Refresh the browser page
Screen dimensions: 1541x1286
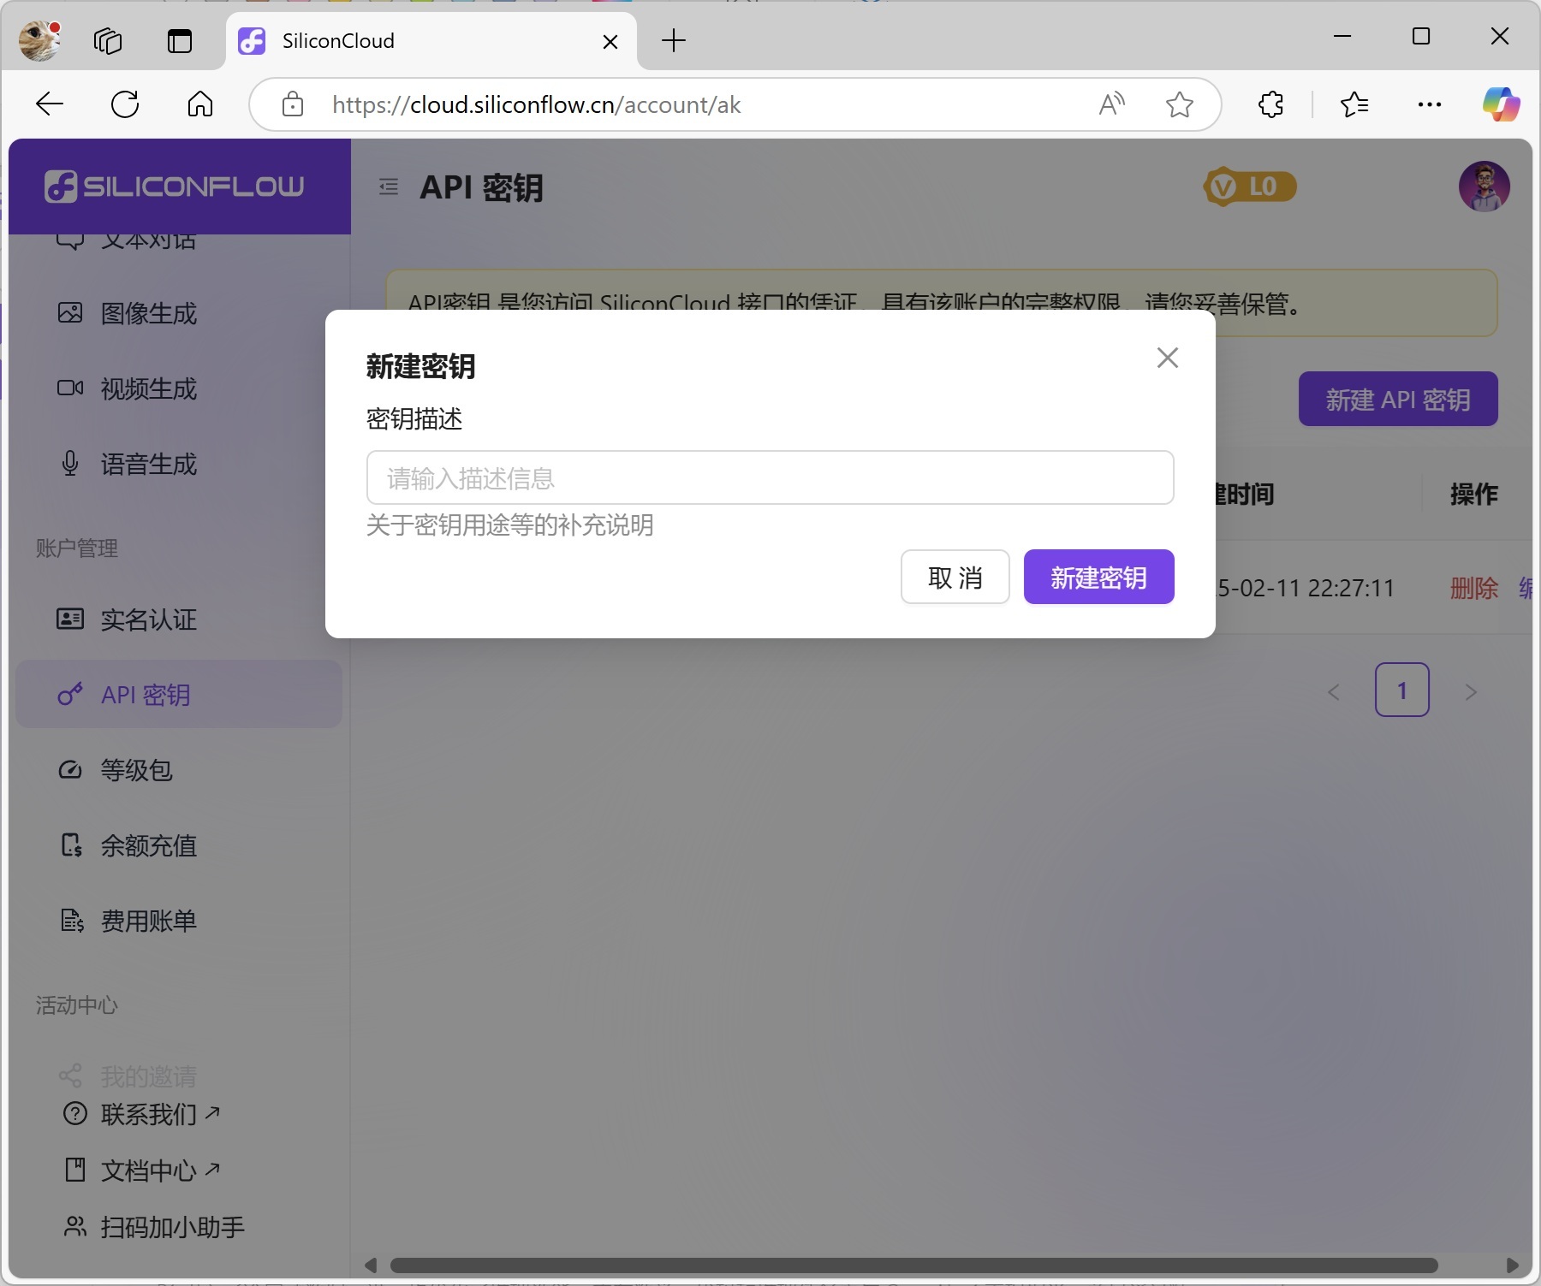point(125,104)
